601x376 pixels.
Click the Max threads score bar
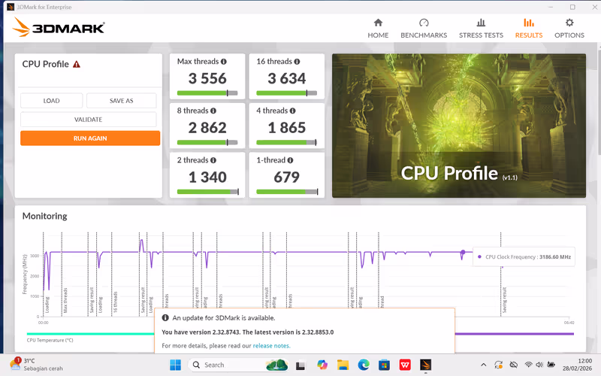pyautogui.click(x=207, y=93)
